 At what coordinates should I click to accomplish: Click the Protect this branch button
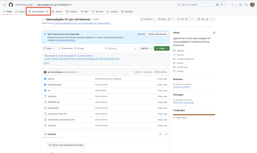[157, 34]
